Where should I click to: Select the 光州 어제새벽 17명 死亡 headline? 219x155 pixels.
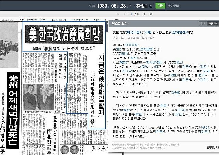pyautogui.click(x=13, y=110)
